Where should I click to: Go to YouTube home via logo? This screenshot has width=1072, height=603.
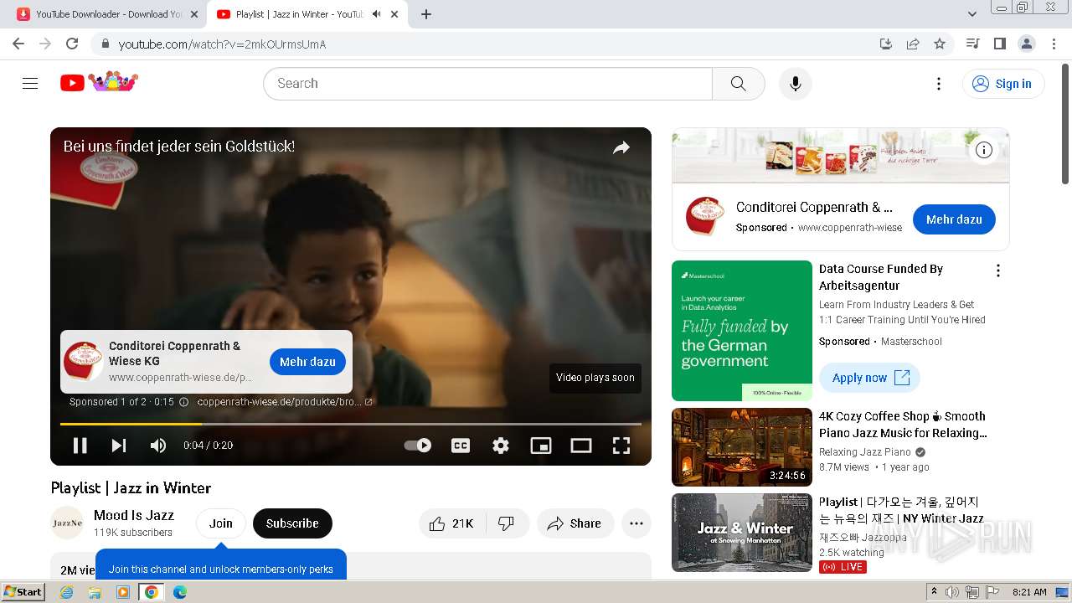pos(99,82)
